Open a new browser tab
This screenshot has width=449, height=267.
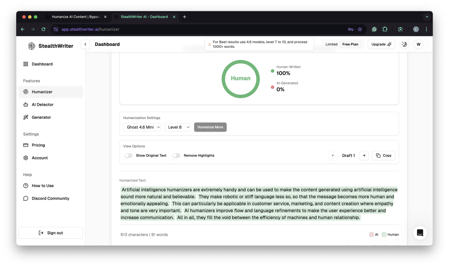[x=184, y=17]
